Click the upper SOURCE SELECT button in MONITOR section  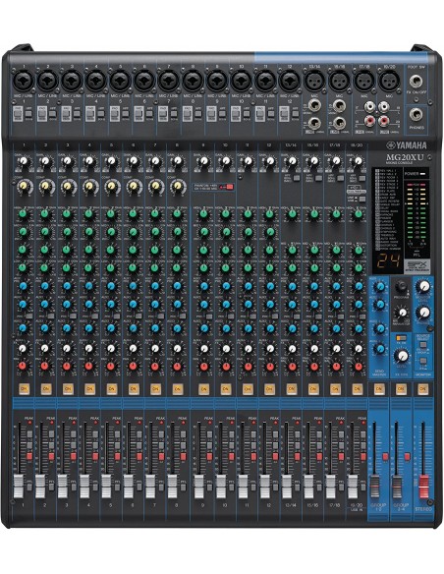click(423, 345)
